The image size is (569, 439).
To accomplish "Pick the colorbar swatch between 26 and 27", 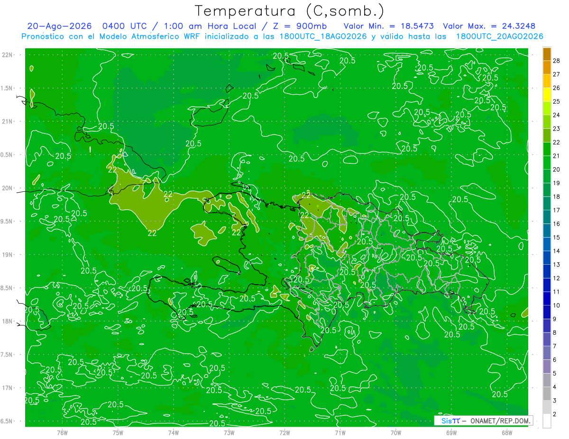I will [547, 81].
